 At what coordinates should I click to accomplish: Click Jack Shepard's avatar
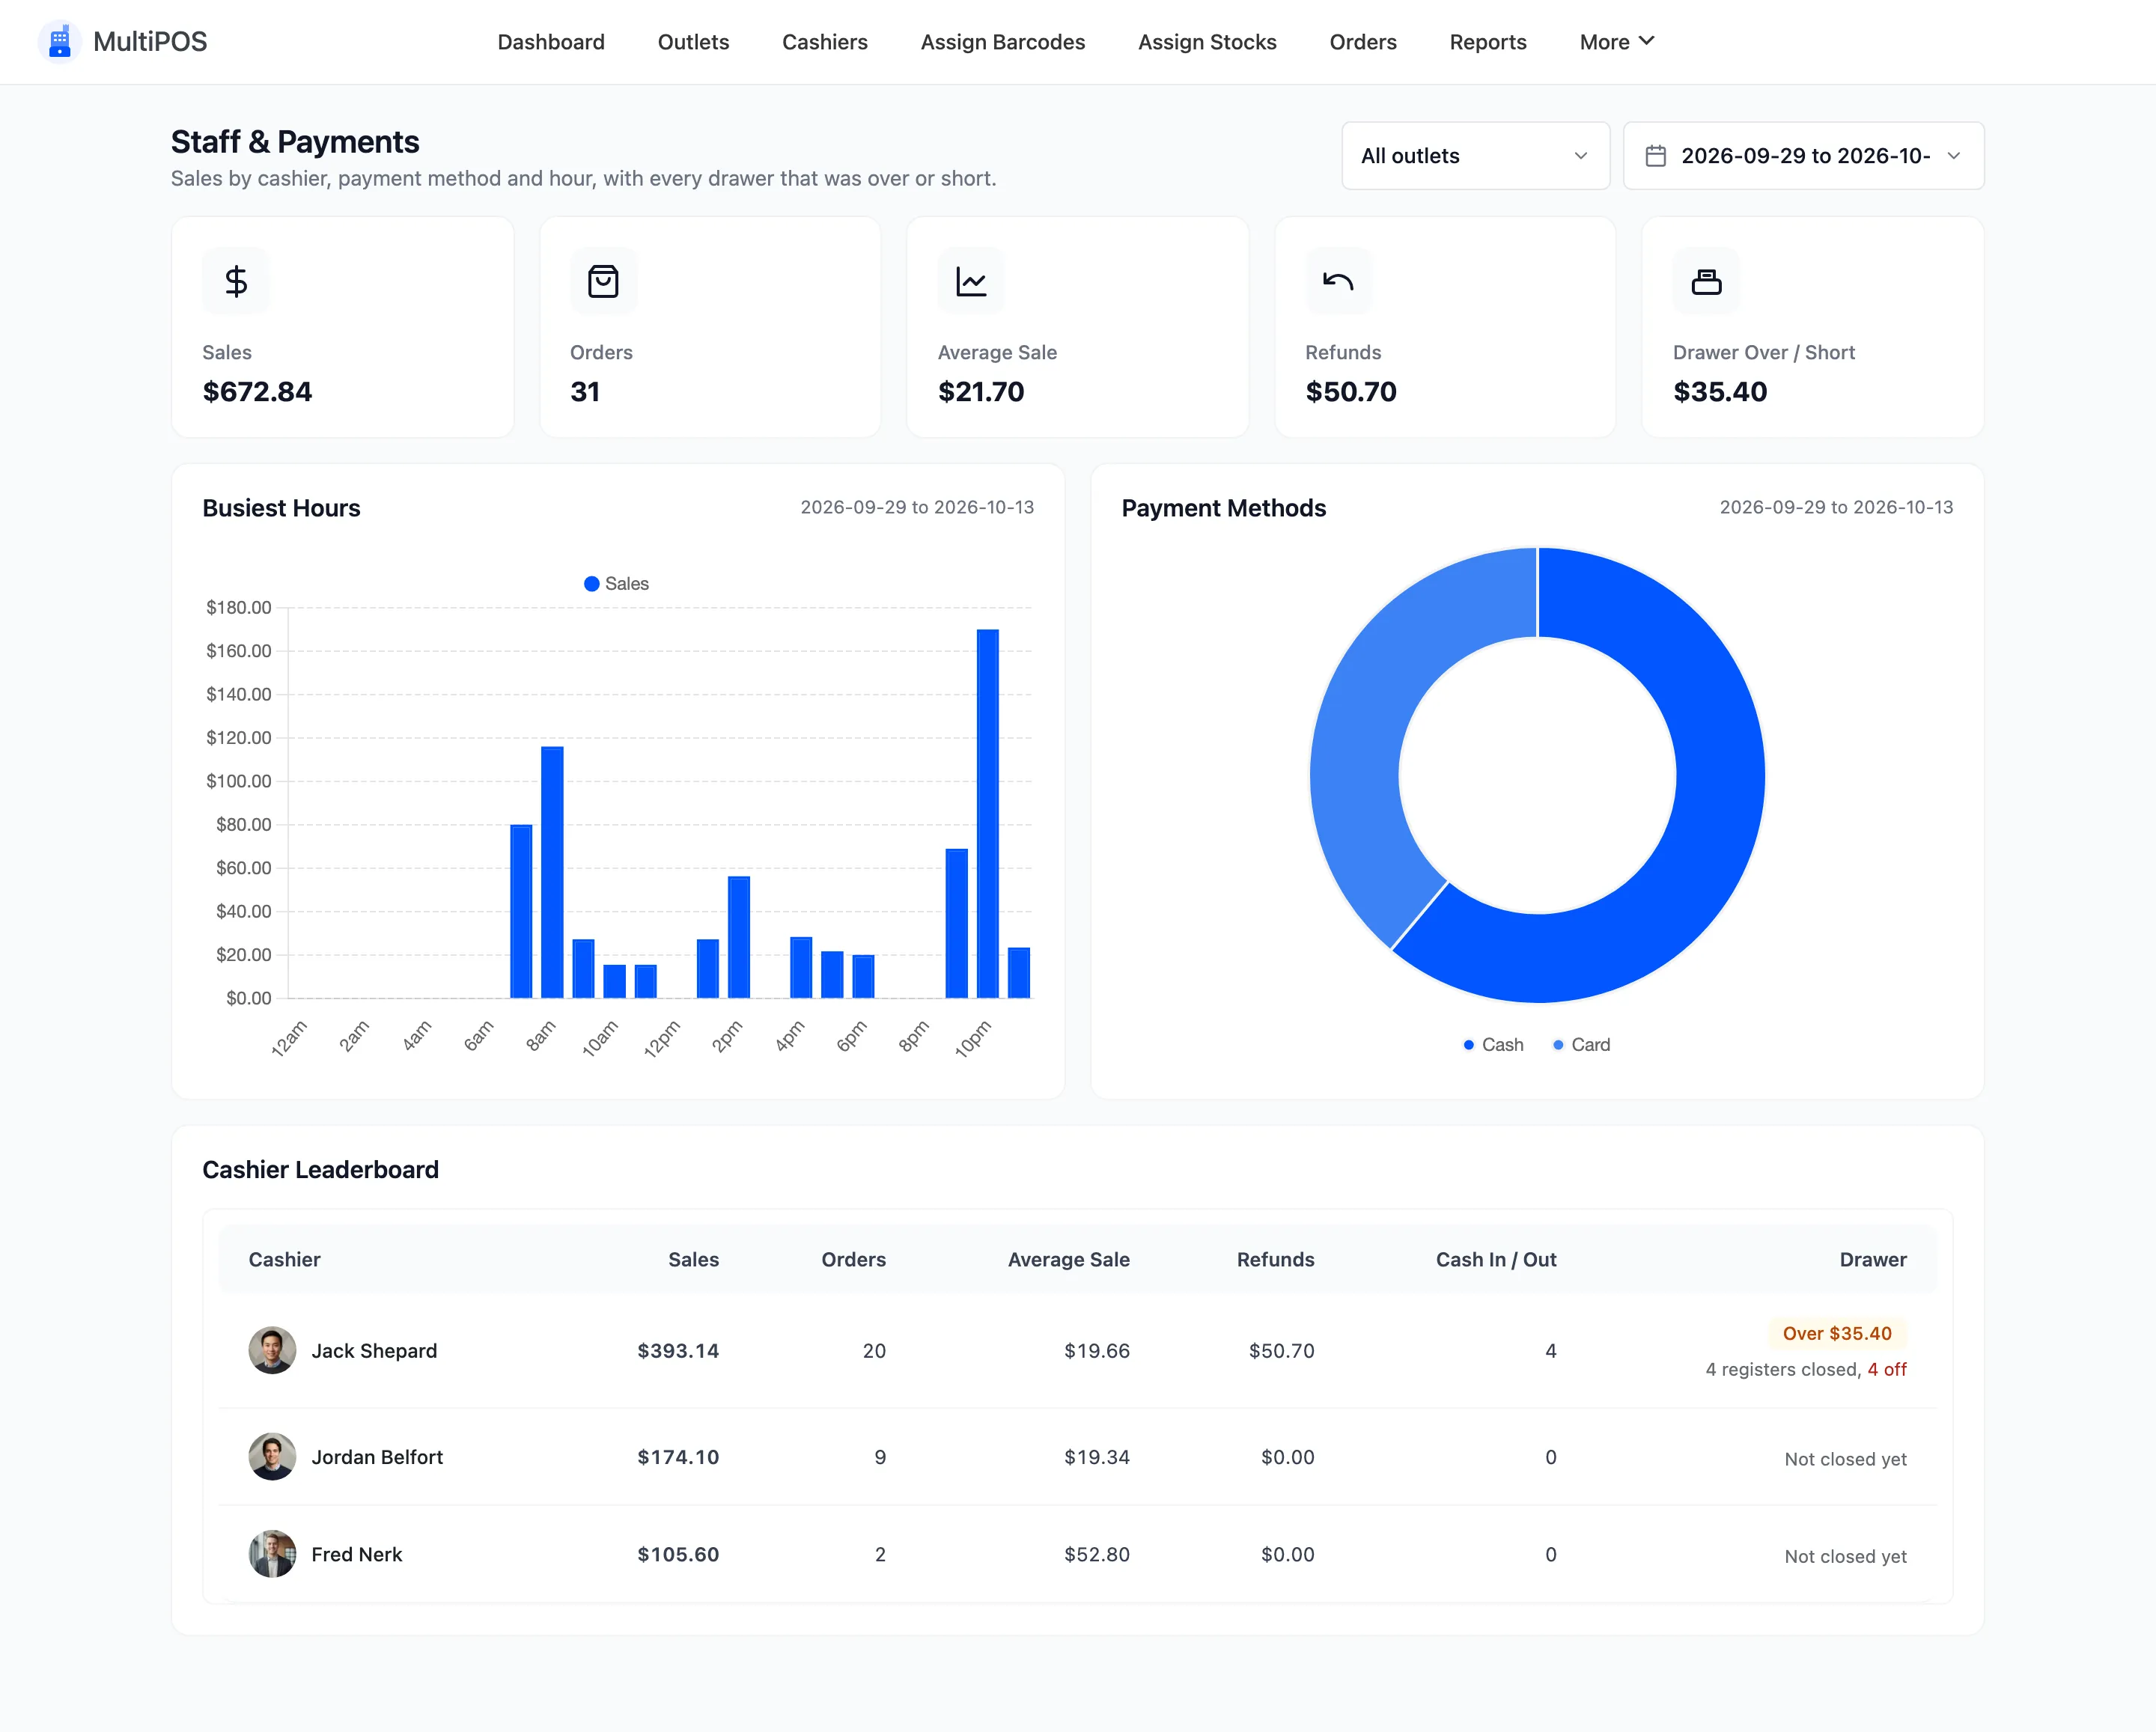[x=272, y=1350]
